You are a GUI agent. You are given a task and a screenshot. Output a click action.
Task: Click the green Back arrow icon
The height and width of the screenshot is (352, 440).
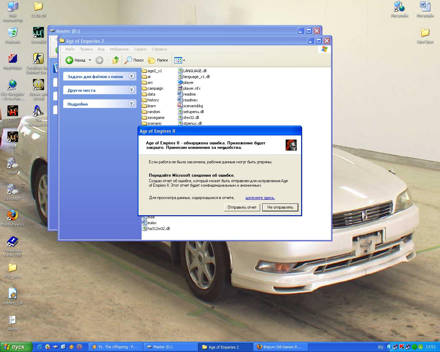point(69,60)
